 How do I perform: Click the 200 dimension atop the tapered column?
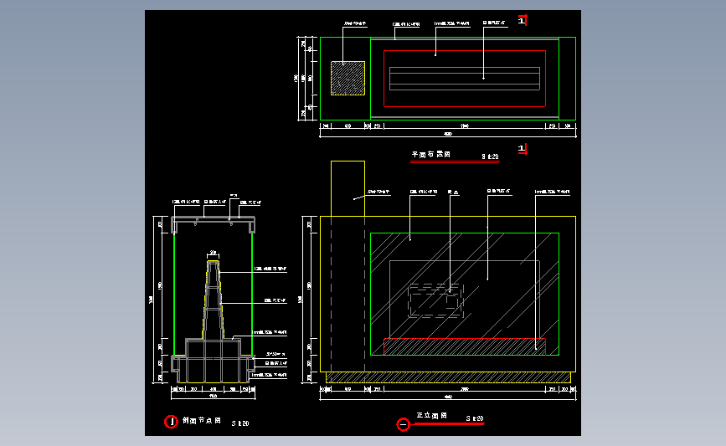coord(213,253)
